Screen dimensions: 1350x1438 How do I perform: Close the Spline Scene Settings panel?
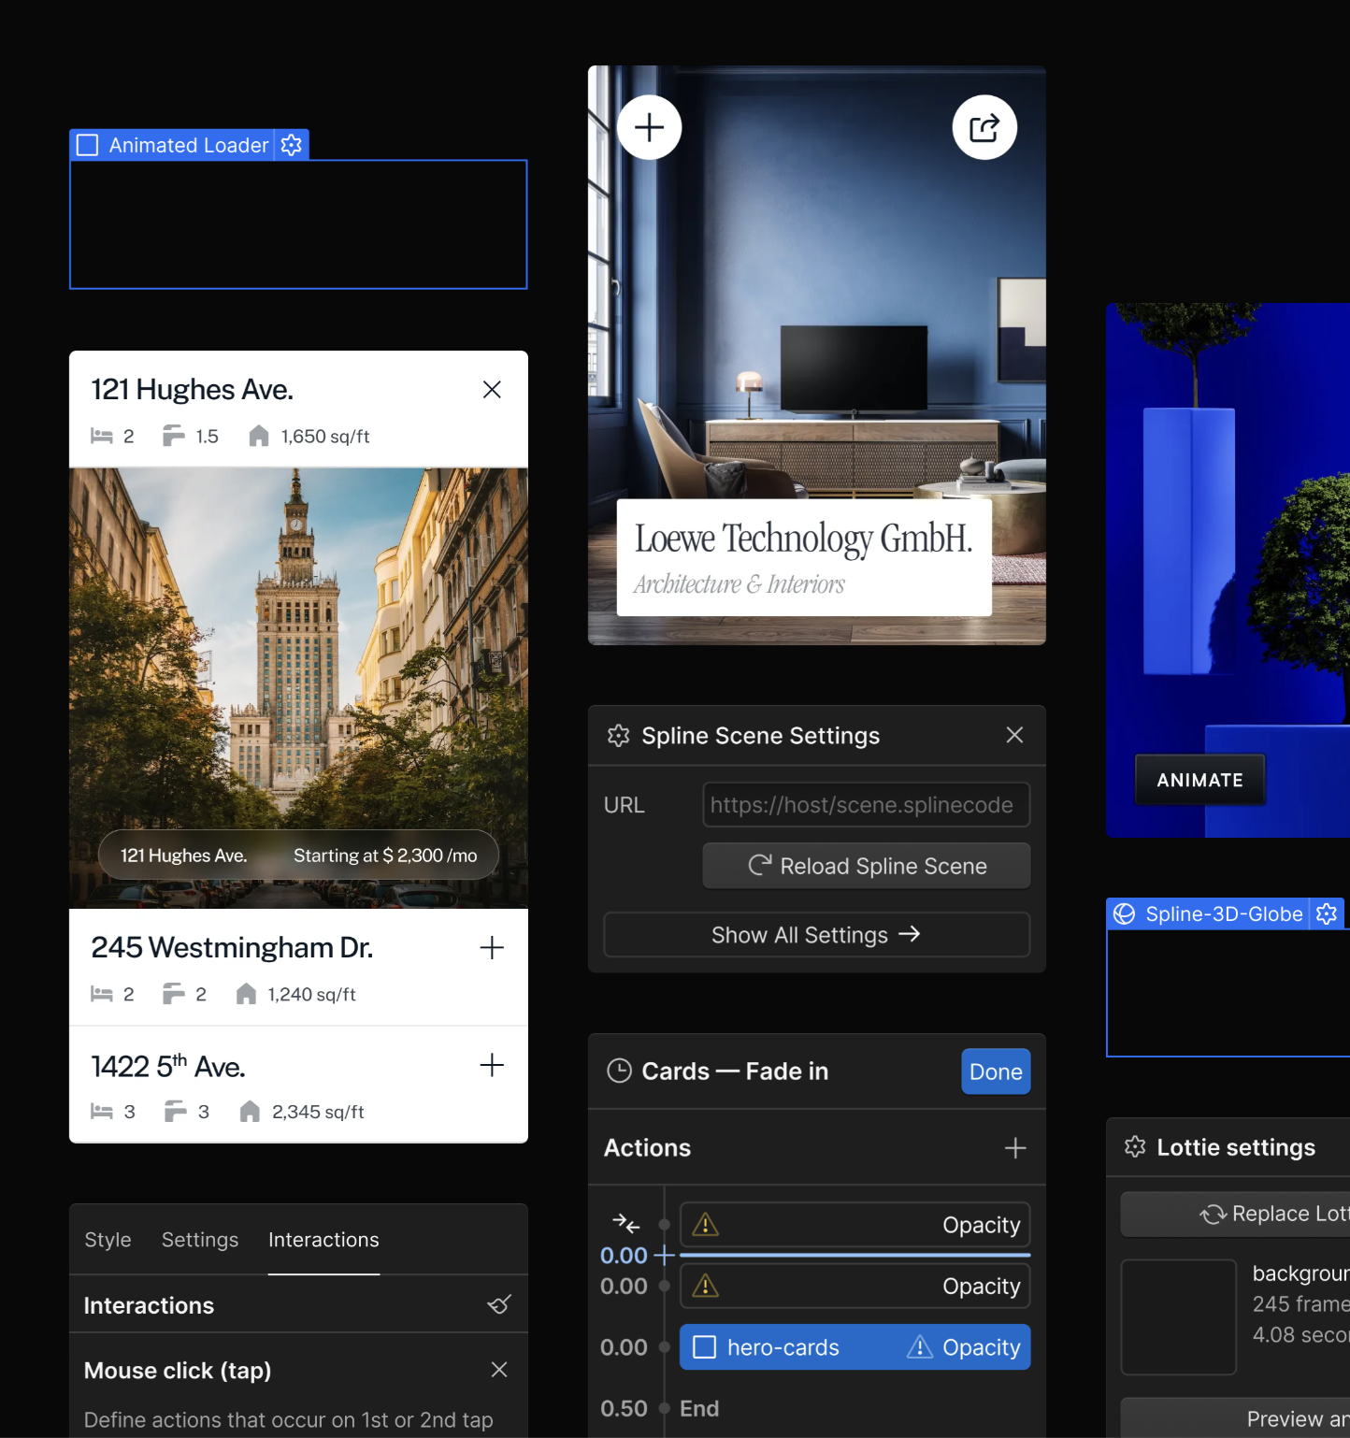[1014, 736]
